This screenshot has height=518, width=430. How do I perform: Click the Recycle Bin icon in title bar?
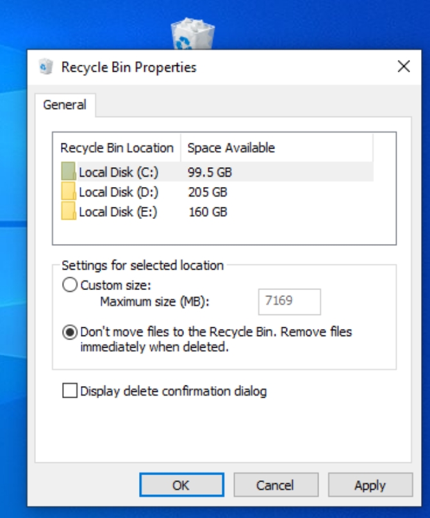coord(46,67)
